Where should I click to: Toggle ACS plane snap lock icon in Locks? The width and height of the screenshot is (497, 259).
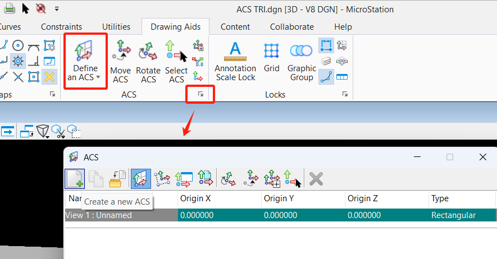[341, 61]
